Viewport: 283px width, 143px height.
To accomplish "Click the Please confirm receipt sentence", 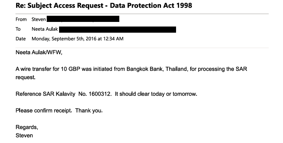I will [44, 110].
